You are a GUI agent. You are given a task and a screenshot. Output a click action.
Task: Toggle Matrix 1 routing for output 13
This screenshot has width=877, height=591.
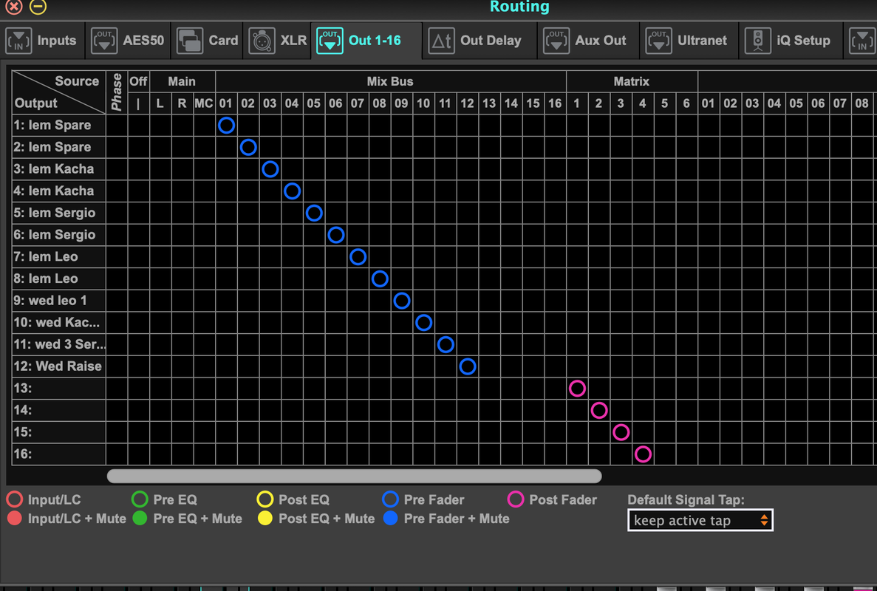[x=577, y=388]
